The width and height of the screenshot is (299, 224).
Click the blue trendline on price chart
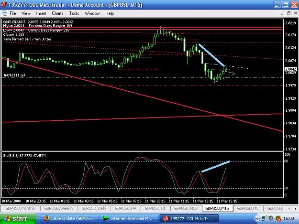pos(211,55)
